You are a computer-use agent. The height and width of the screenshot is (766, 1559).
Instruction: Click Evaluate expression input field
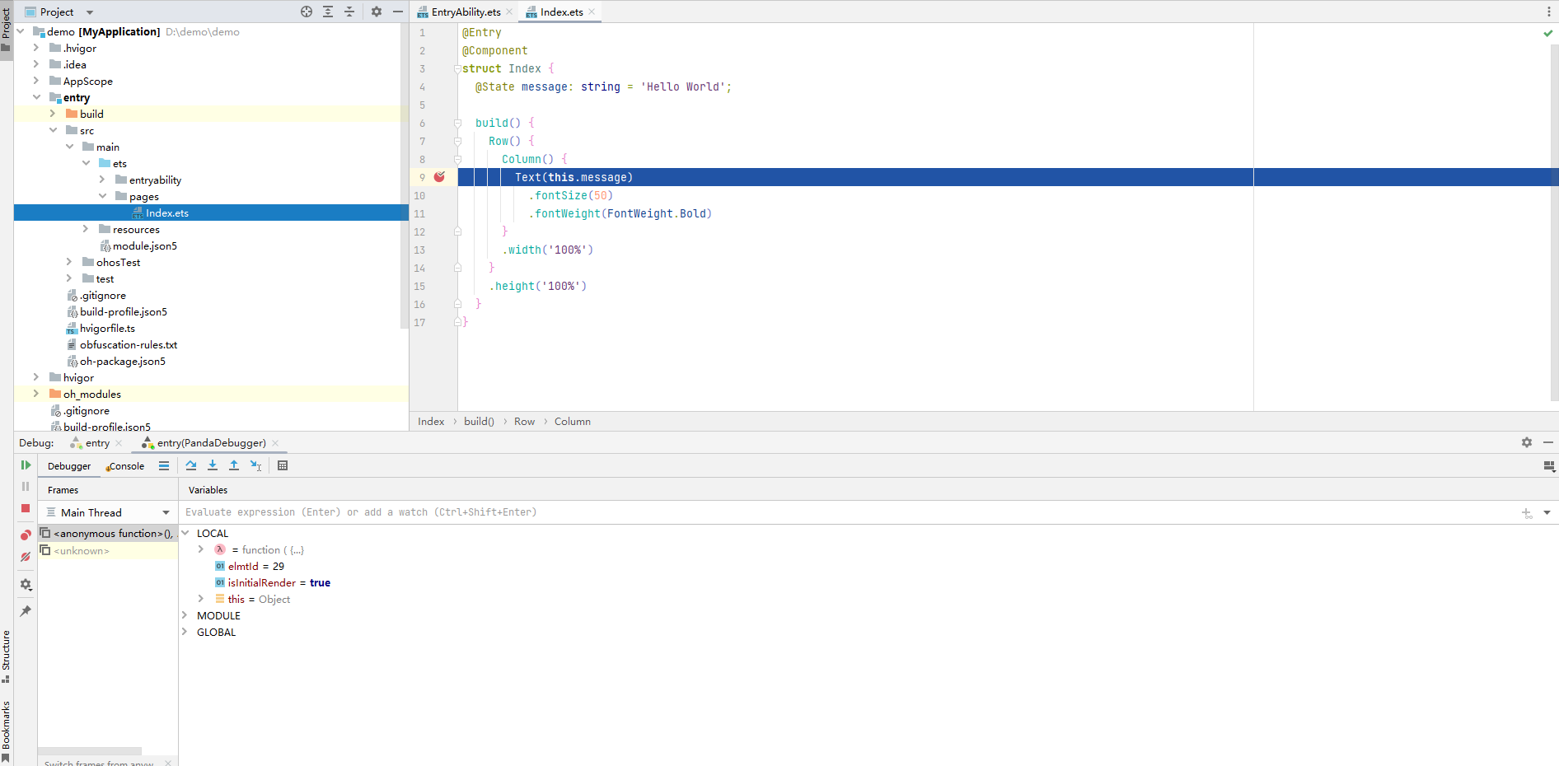coord(849,512)
